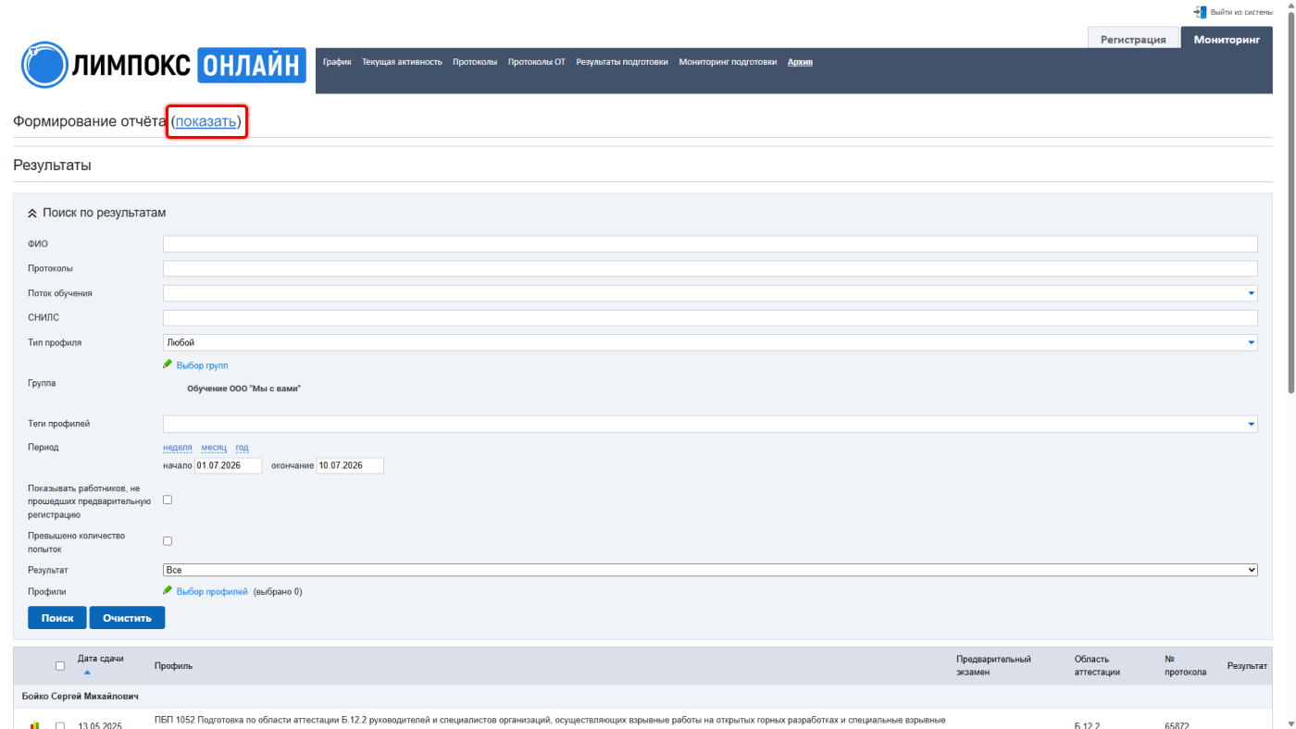Image resolution: width=1296 pixels, height=729 pixels.
Task: Open Текущая активность in the navigation bar
Action: [x=402, y=62]
